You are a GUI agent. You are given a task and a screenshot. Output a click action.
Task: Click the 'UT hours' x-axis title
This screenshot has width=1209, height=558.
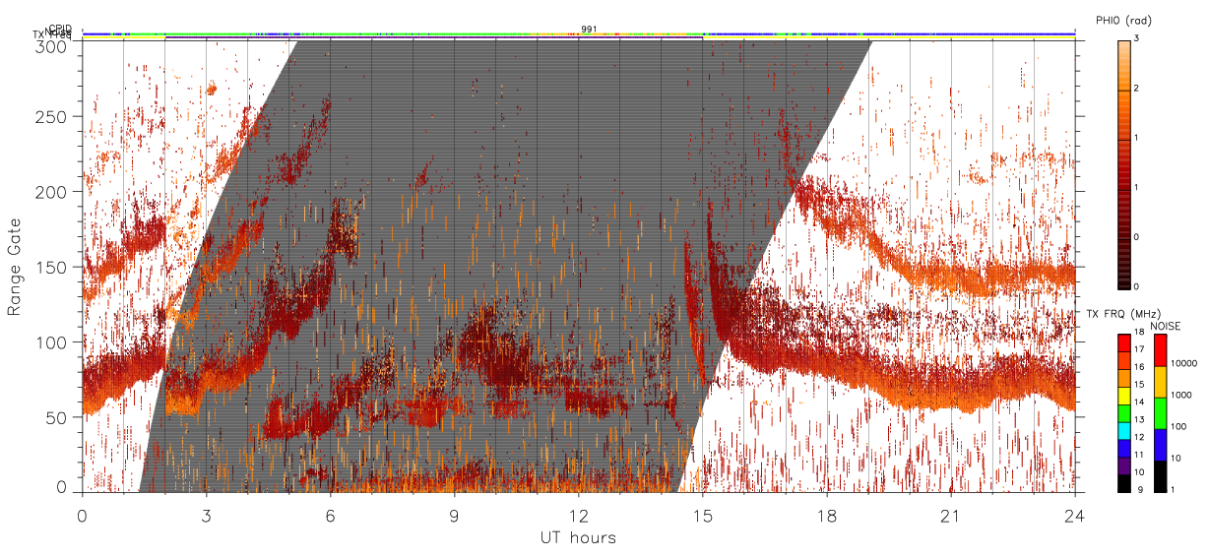coord(578,537)
